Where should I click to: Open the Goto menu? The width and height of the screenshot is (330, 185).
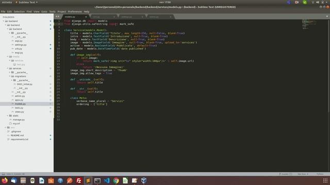(x=44, y=11)
